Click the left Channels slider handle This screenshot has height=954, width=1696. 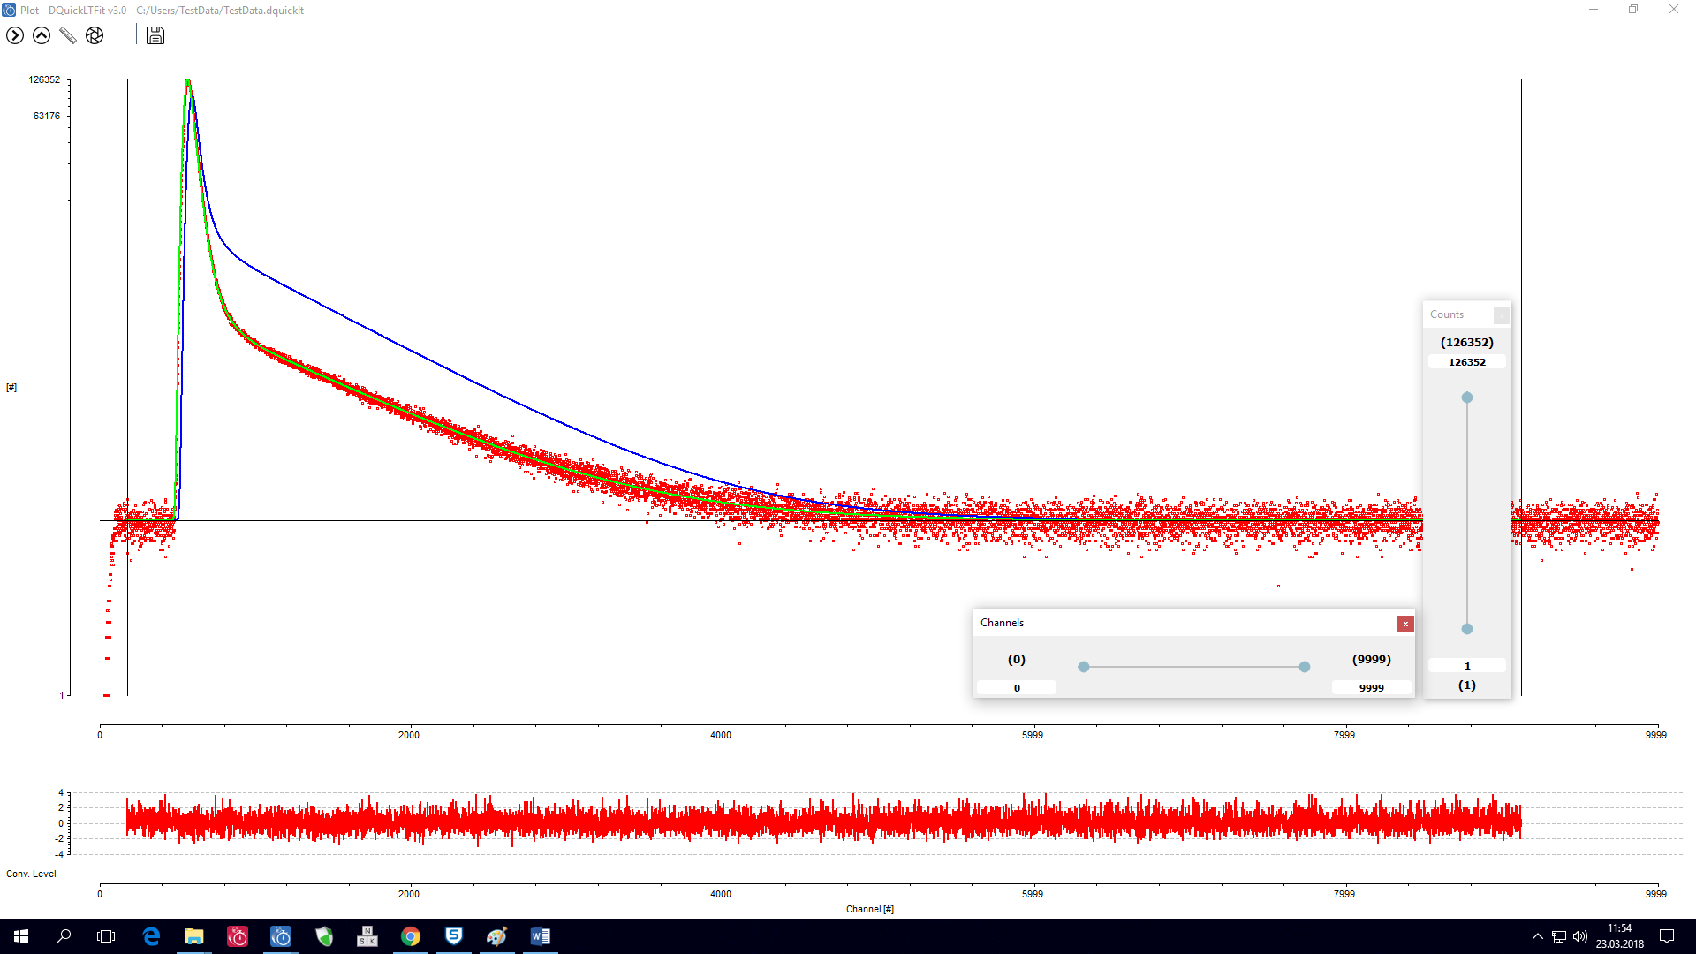pyautogui.click(x=1084, y=667)
